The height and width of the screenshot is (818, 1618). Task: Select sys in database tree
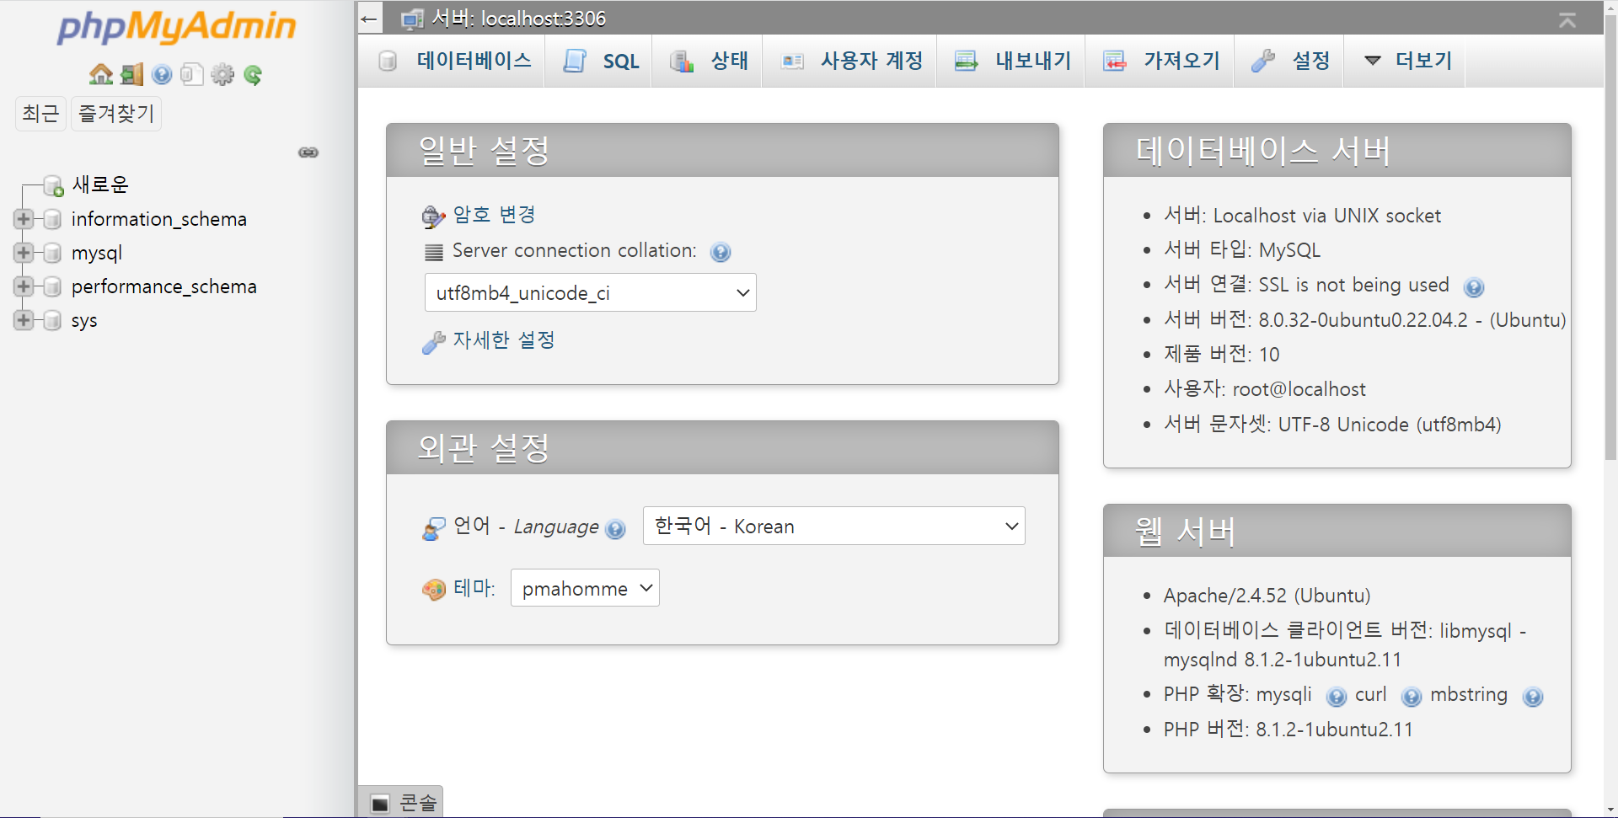[x=84, y=320]
